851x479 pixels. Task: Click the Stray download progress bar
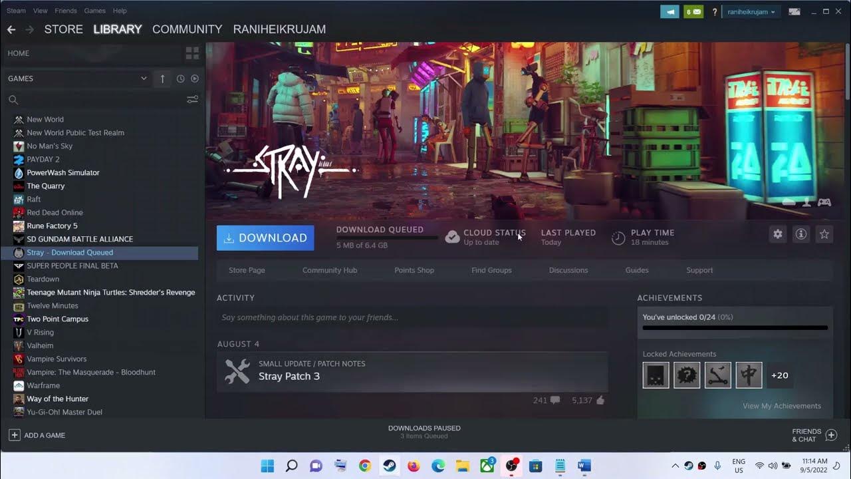pyautogui.click(x=387, y=238)
